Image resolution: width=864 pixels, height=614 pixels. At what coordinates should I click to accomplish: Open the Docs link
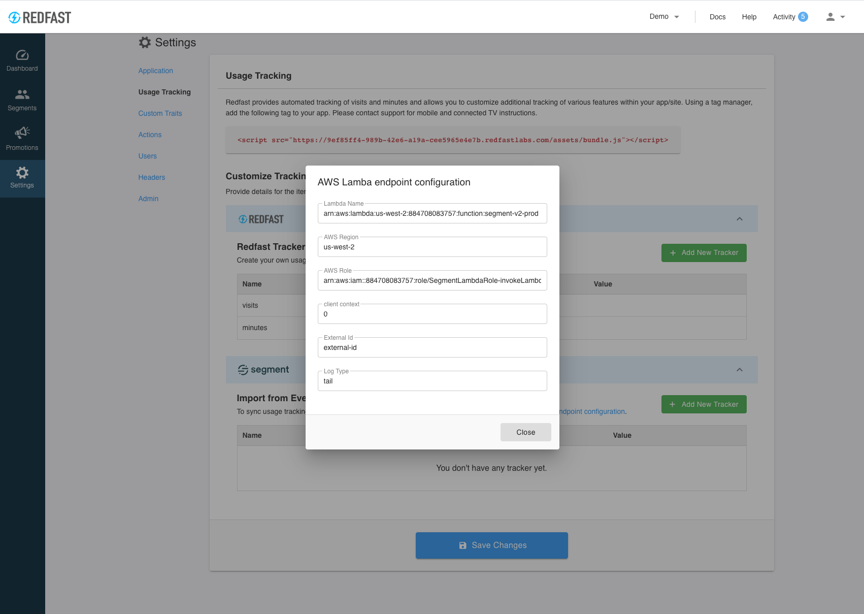pyautogui.click(x=717, y=17)
